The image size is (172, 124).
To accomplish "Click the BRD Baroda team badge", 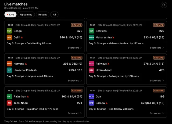I will coord(91,103).
